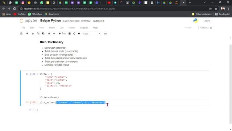View site information icon
Screen dimensions: 232x131
(x=21, y=9)
